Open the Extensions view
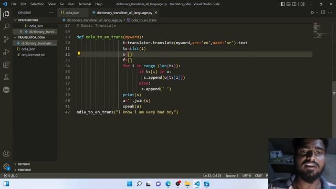Image resolution: width=336 pixels, height=189 pixels. click(x=6, y=65)
